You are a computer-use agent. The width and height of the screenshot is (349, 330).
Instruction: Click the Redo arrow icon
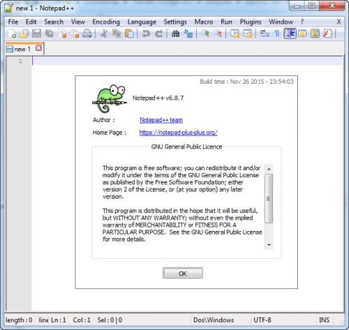[158, 33]
